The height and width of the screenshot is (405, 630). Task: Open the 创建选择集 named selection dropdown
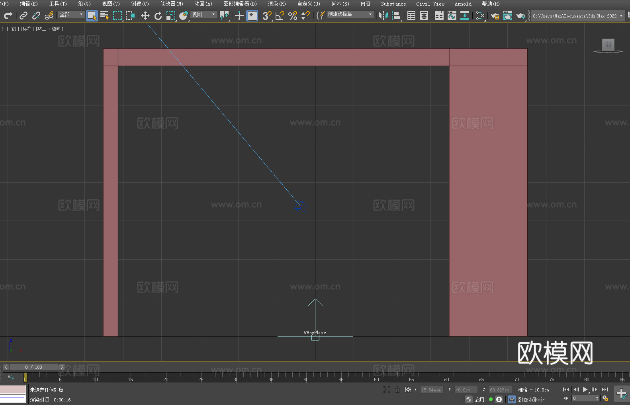(x=350, y=14)
